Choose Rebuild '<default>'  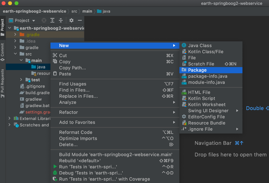click(x=115, y=161)
